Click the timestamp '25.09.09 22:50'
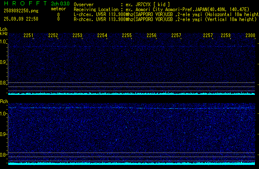The image size is (259, 169). click(21, 19)
